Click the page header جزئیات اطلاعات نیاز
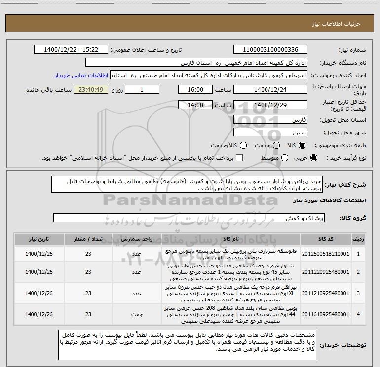Screen dimensions: 380x367 click(x=337, y=24)
